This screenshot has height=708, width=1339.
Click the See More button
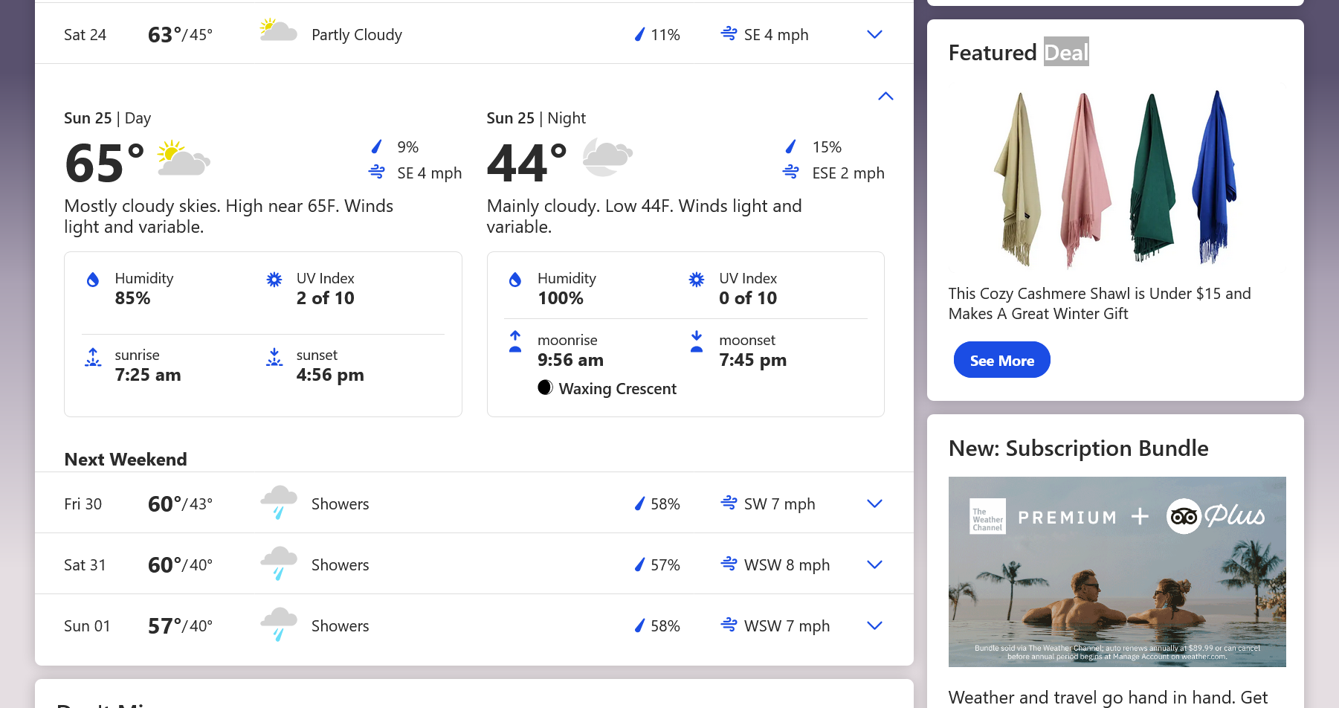pos(1001,361)
